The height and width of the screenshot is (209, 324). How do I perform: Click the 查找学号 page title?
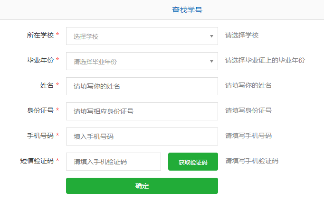point(187,10)
